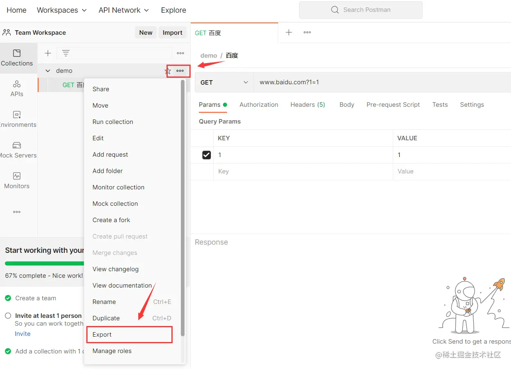Image resolution: width=511 pixels, height=369 pixels.
Task: Switch to the Tests tab
Action: 440,105
